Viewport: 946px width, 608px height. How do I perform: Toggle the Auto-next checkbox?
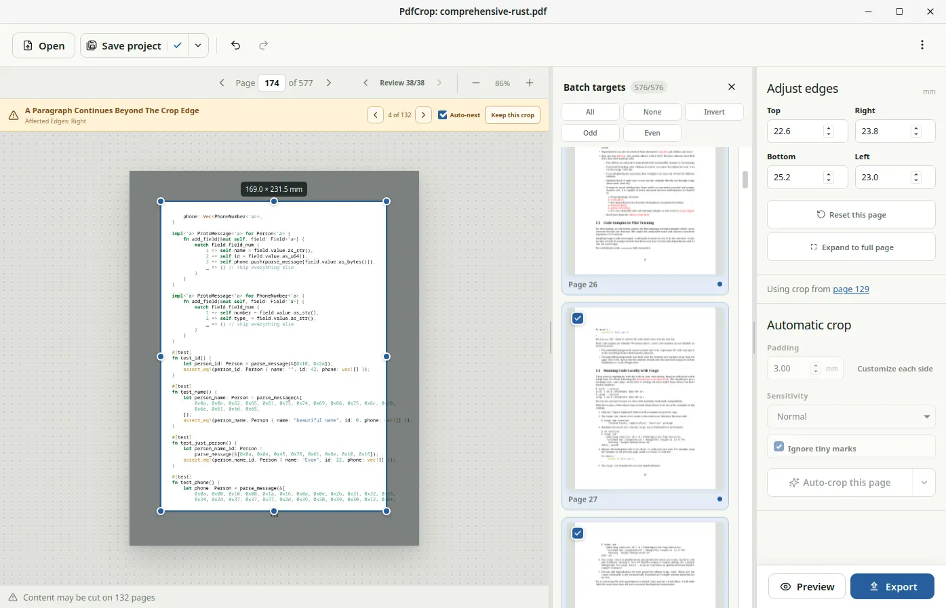point(443,115)
